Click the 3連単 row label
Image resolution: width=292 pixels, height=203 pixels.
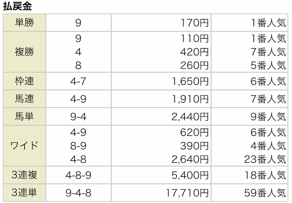click(x=24, y=192)
